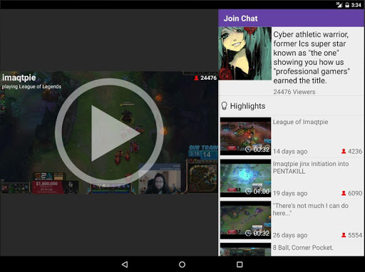Image resolution: width=365 pixels, height=272 pixels.
Task: Select the 8 Ball, Corner Pocket highlight
Action: (x=292, y=249)
